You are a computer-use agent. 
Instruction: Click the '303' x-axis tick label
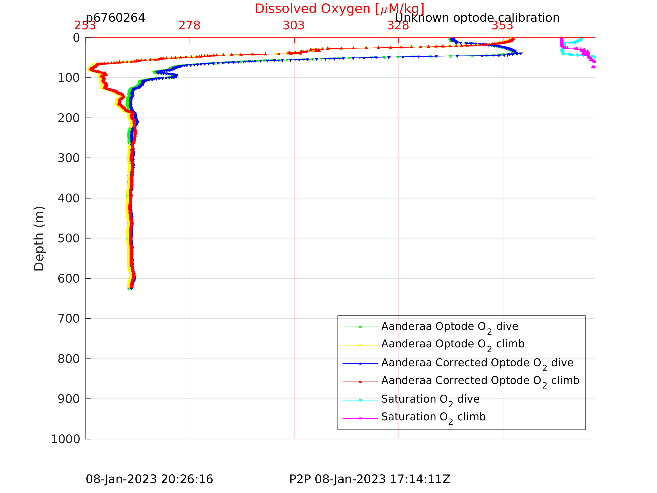294,26
